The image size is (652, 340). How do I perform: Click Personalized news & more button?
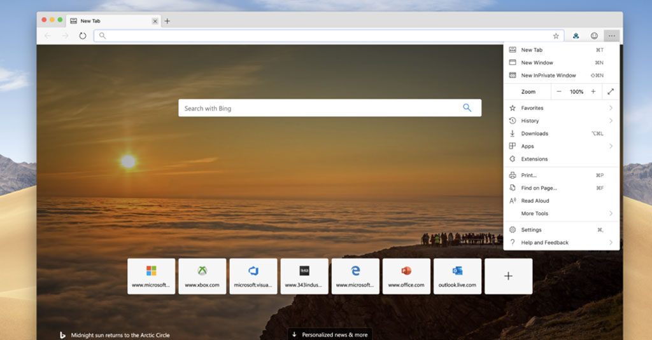click(330, 335)
